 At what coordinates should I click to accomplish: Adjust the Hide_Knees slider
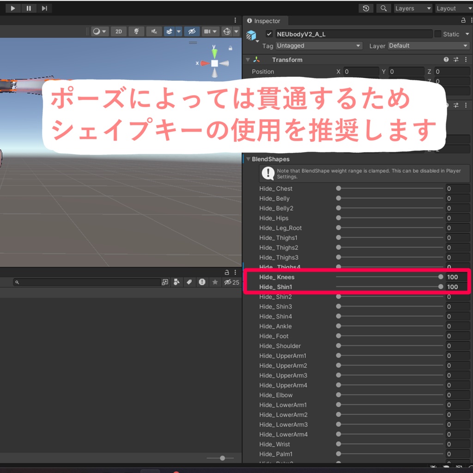tap(389, 277)
